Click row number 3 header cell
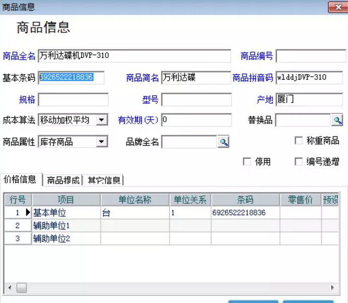The image size is (348, 303). coord(18,238)
